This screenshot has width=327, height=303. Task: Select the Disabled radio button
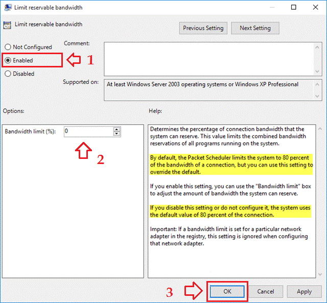click(8, 74)
